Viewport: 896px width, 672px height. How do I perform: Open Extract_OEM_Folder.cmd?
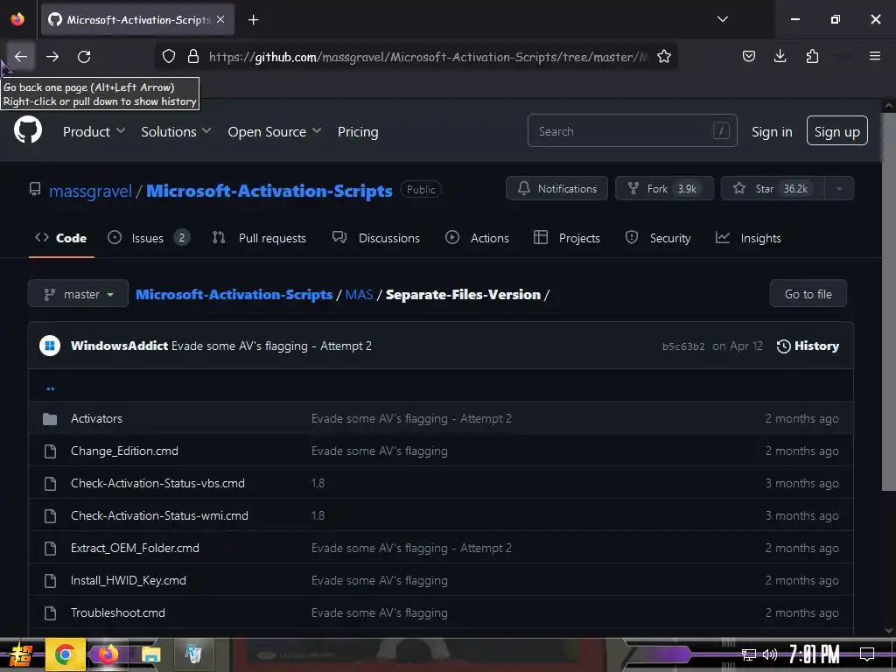(135, 548)
